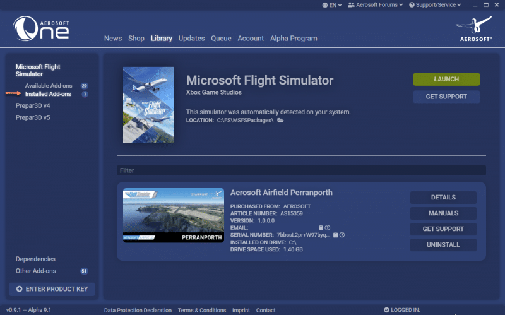The width and height of the screenshot is (505, 315).
Task: Uninstall Aerosoft Airfield Perranporth
Action: click(443, 245)
